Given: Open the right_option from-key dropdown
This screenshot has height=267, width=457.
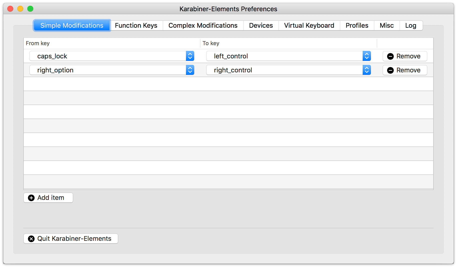Looking at the screenshot, I should pyautogui.click(x=112, y=70).
